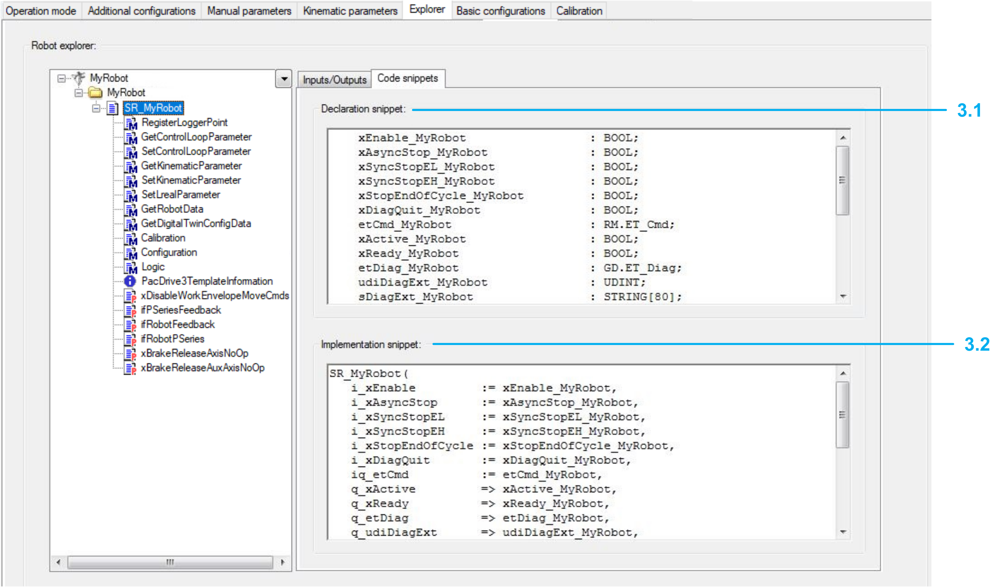Image resolution: width=1002 pixels, height=587 pixels.
Task: Click the implementation snippet scroll down arrow
Action: [843, 532]
